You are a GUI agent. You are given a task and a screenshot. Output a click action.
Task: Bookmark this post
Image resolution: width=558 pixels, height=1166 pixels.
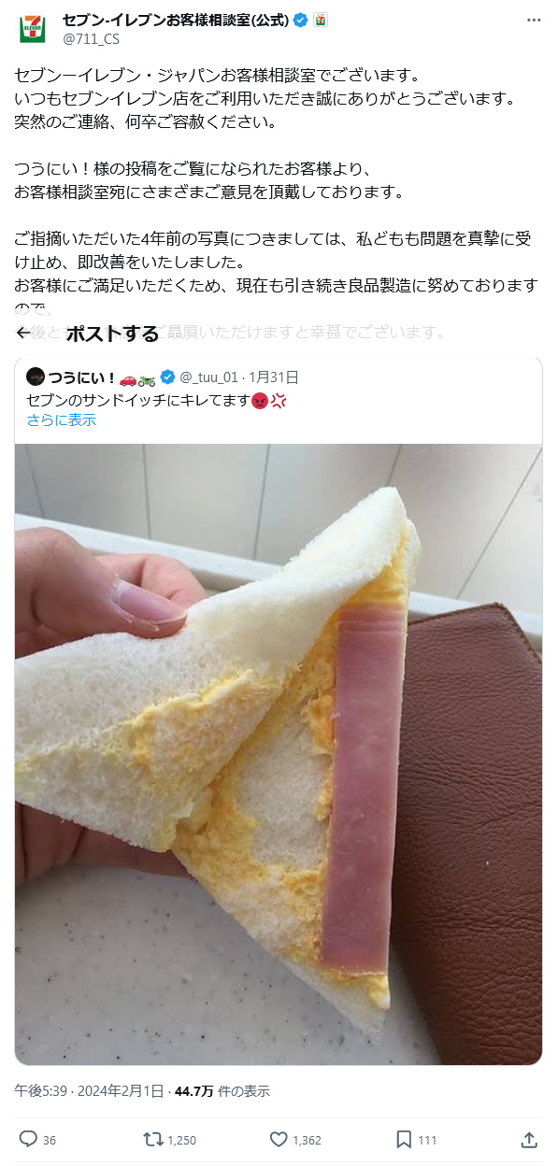coord(403,1140)
